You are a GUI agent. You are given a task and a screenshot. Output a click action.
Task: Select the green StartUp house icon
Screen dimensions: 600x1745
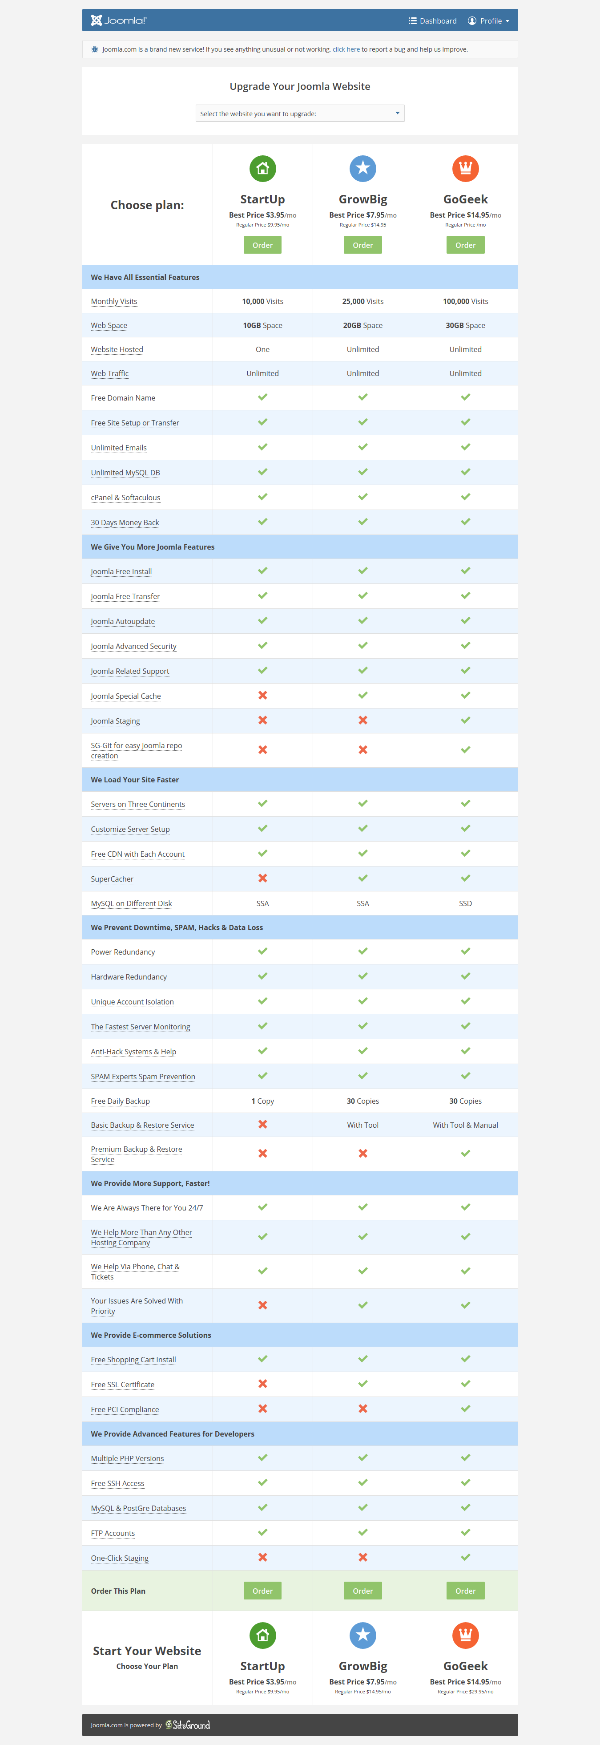pos(262,168)
